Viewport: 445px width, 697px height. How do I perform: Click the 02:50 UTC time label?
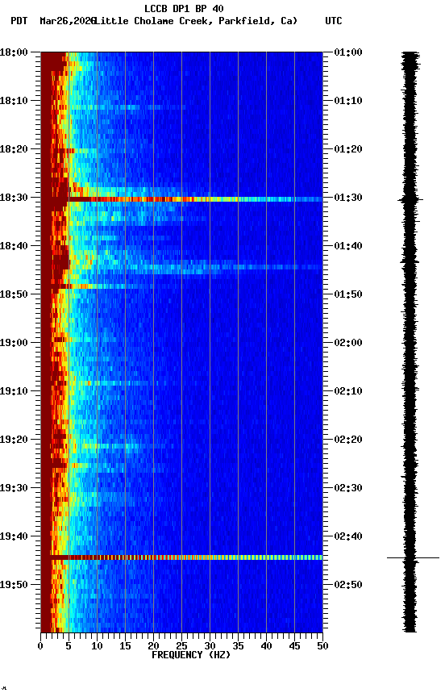click(x=348, y=585)
